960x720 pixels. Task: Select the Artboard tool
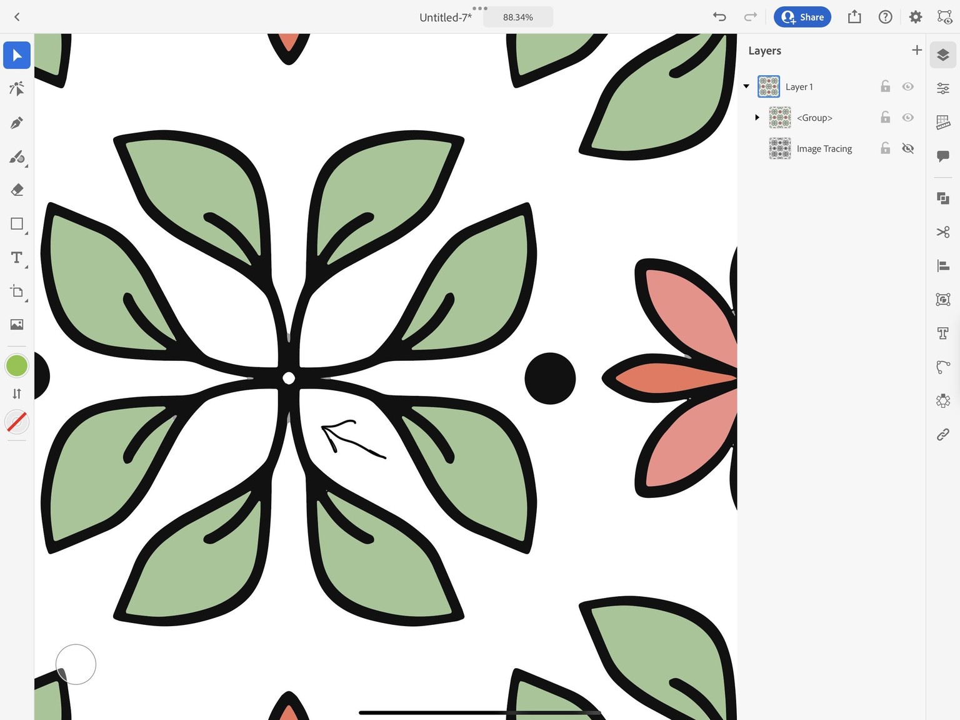(17, 292)
